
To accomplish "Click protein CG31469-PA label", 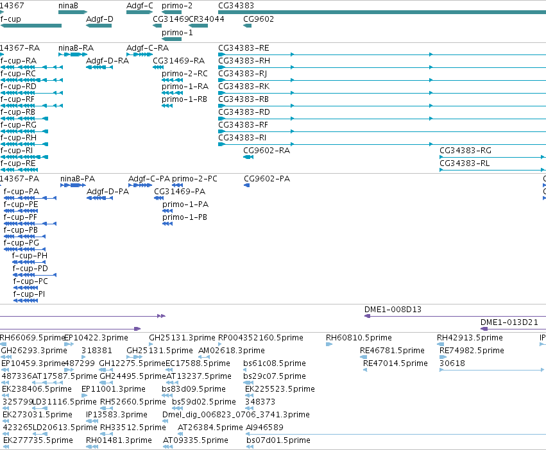I will [180, 192].
